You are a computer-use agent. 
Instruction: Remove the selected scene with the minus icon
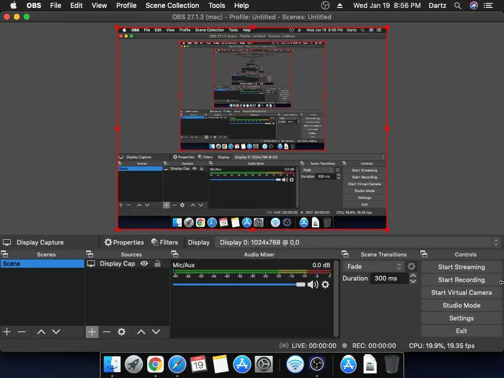(x=22, y=332)
